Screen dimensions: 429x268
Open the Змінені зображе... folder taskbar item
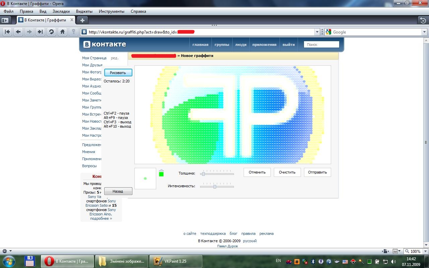(x=122, y=261)
